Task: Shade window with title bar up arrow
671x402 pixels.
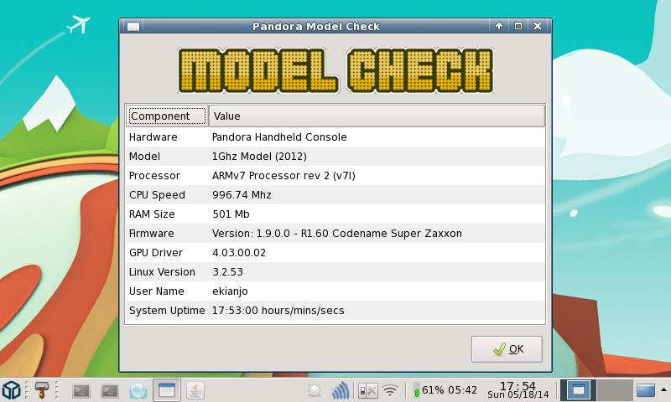Action: (499, 26)
